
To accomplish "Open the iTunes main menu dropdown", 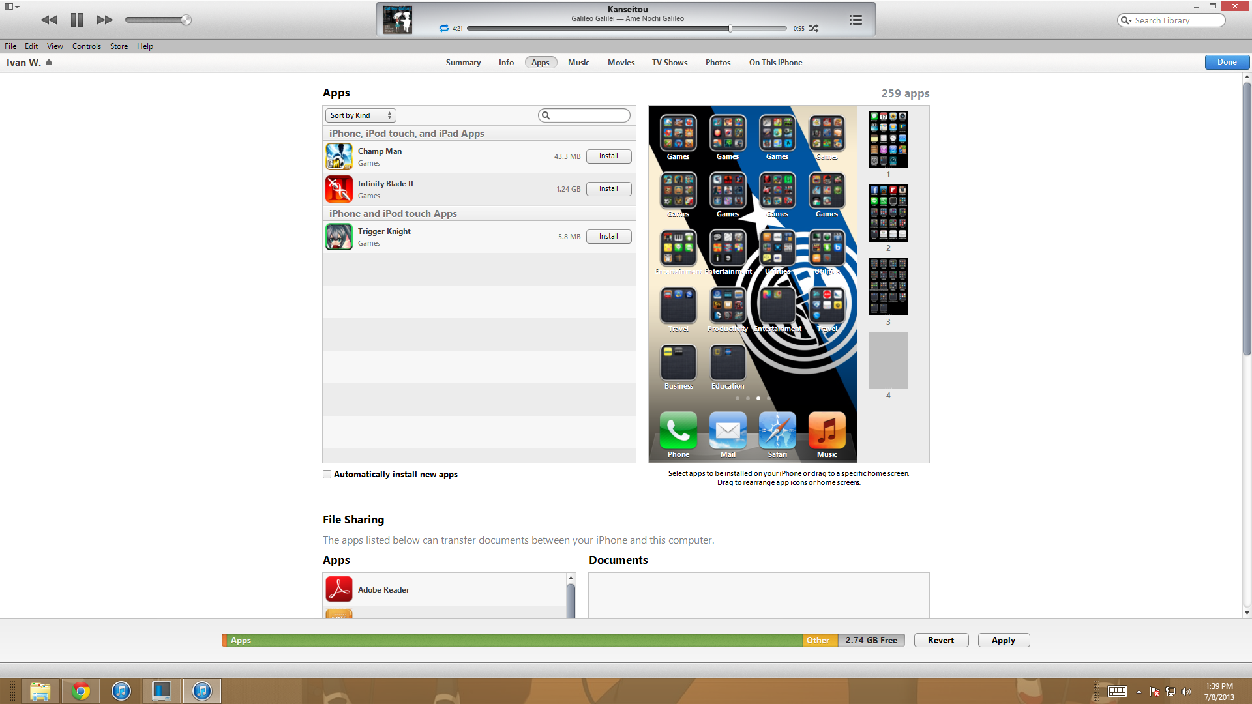I will pos(12,7).
